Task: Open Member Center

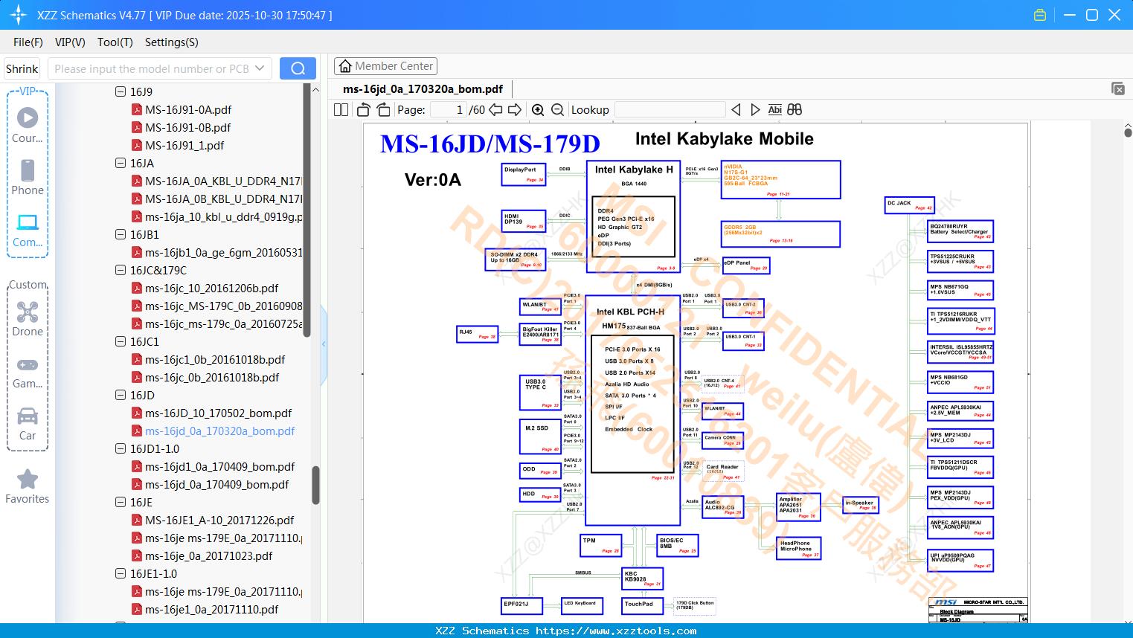Action: click(x=385, y=66)
